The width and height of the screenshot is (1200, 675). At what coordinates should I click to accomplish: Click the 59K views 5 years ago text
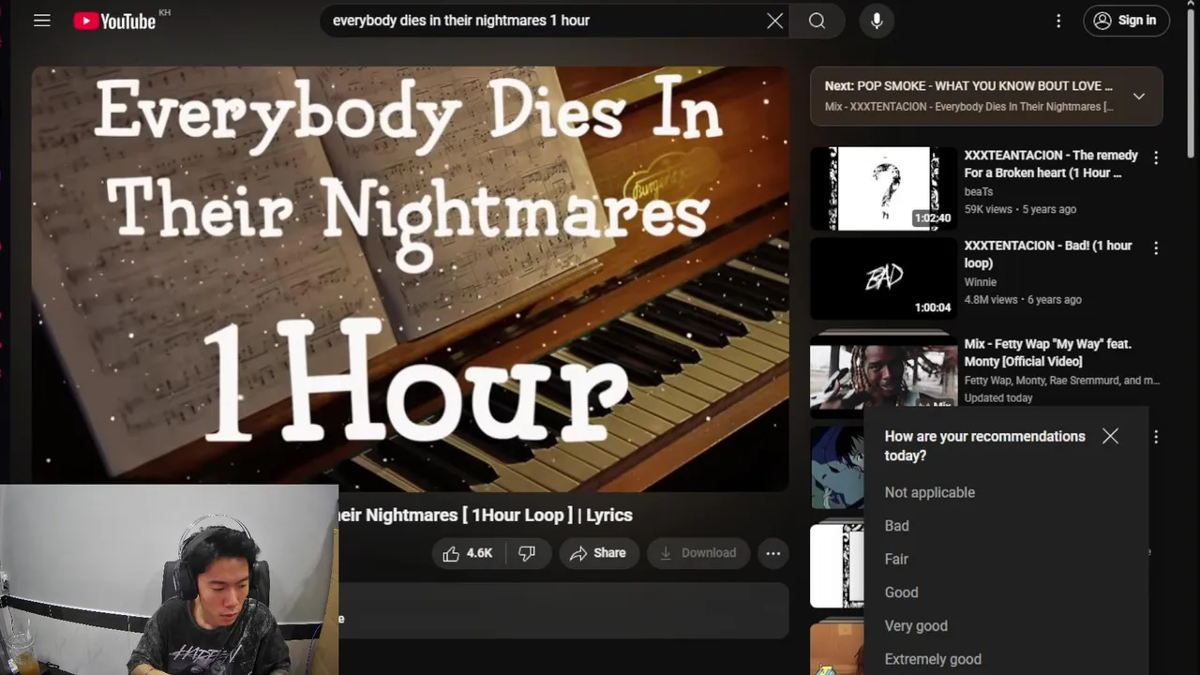pyautogui.click(x=1020, y=209)
